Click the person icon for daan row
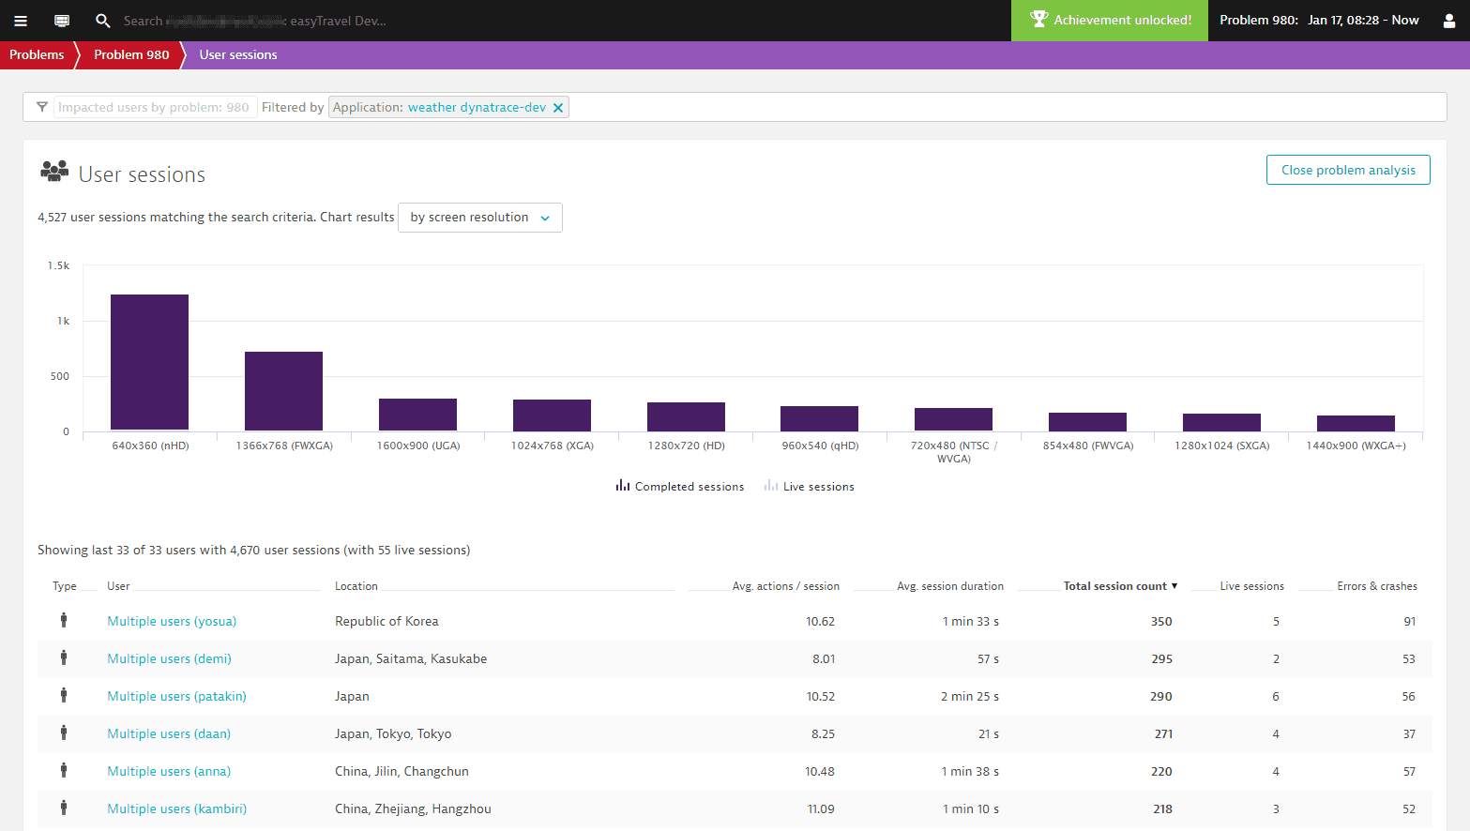The height and width of the screenshot is (831, 1470). coord(64,733)
